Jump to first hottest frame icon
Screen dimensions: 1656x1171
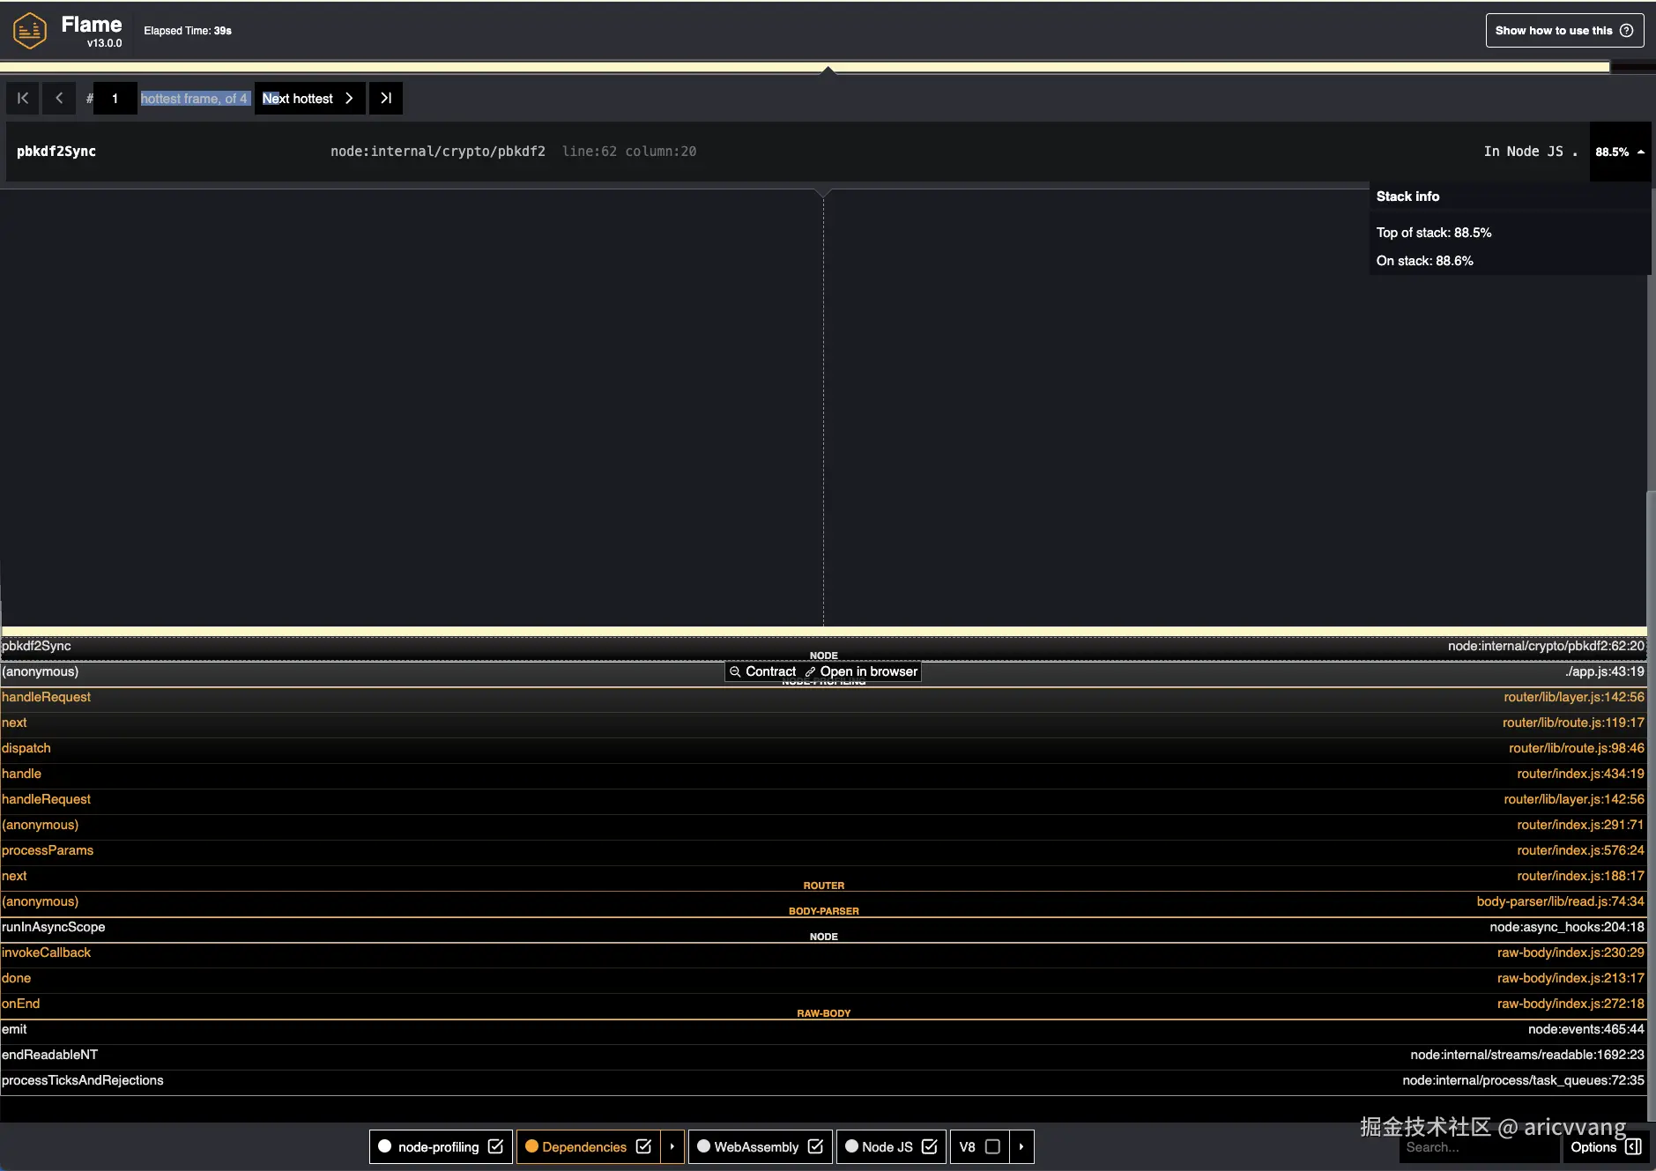click(22, 98)
